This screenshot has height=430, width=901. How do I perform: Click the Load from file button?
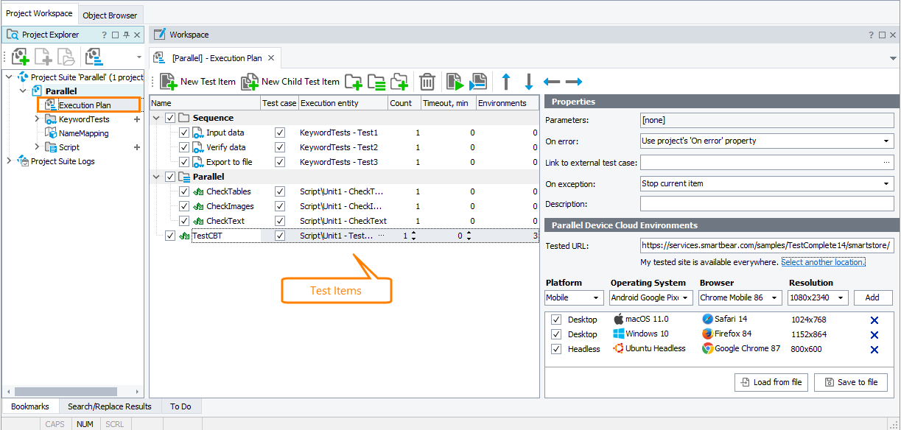point(771,382)
